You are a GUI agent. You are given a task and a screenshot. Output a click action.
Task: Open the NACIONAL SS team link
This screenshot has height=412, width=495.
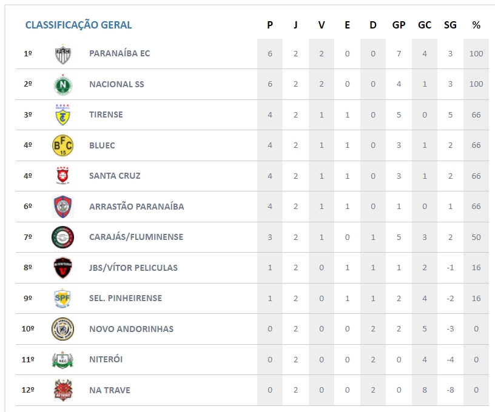[x=116, y=84]
